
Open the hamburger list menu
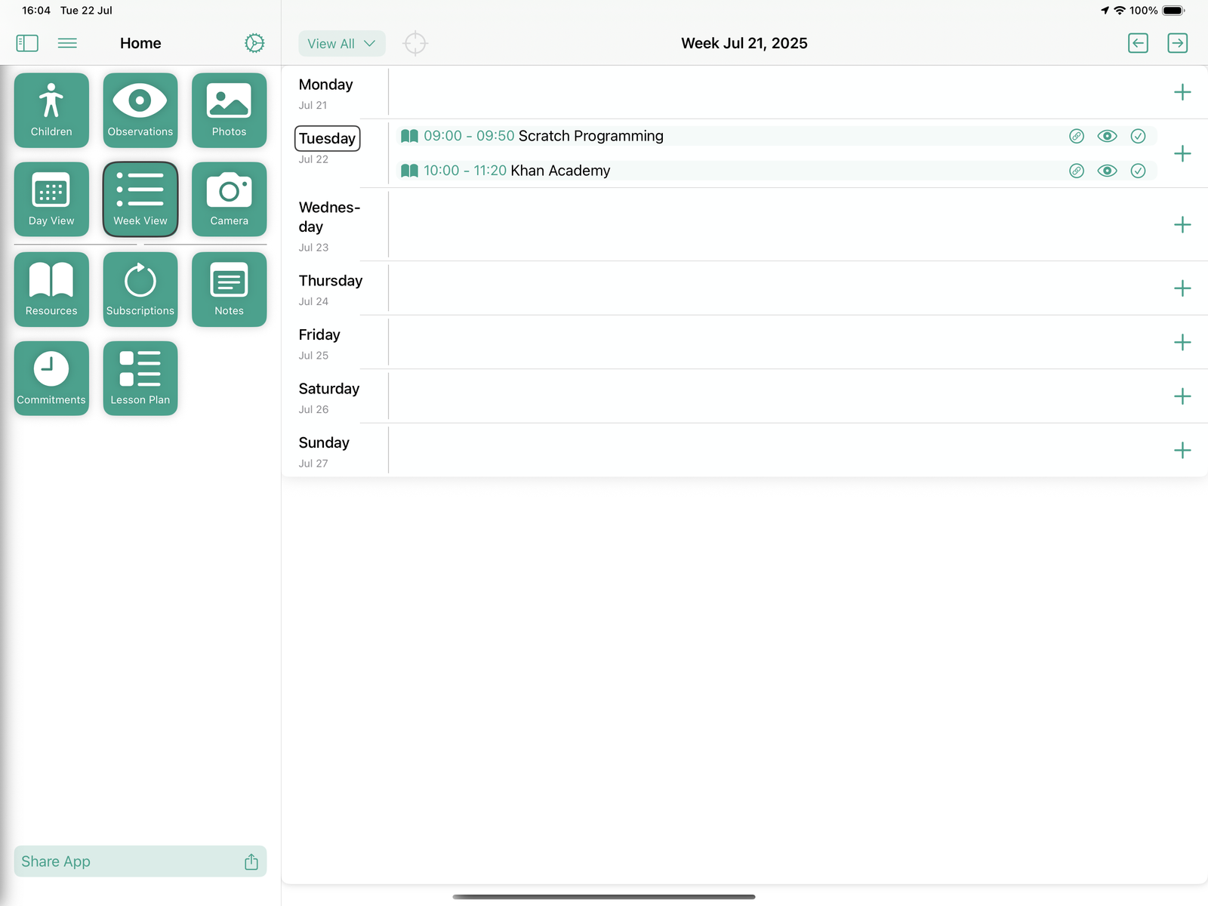coord(67,43)
